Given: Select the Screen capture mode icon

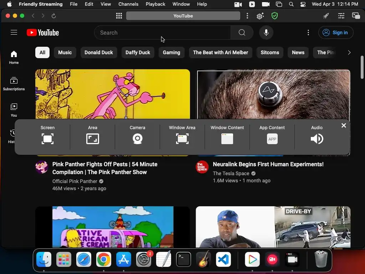Looking at the screenshot, I should [x=47, y=139].
